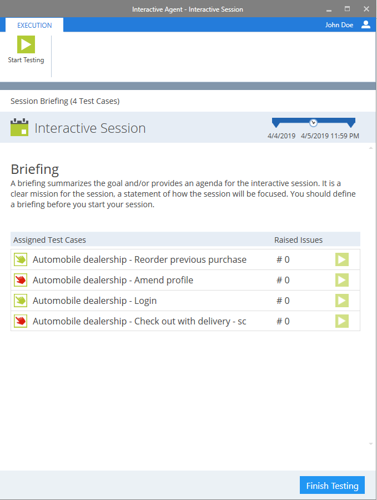Image resolution: width=377 pixels, height=500 pixels.
Task: Open the Automobile dealership - Amend profile entry
Action: click(113, 280)
